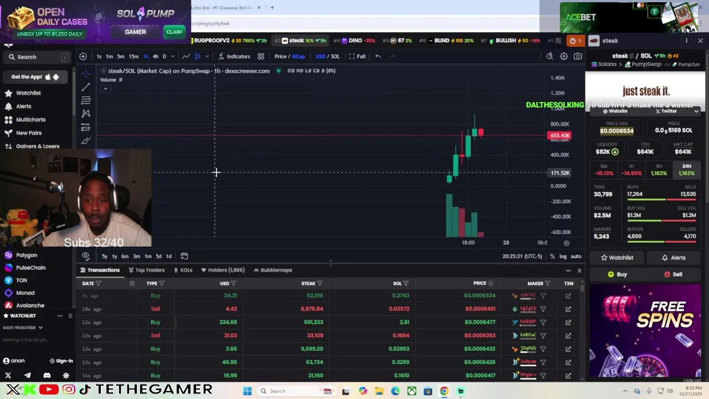Click the Watchlist sidebar icon
The width and height of the screenshot is (709, 399).
pos(8,93)
